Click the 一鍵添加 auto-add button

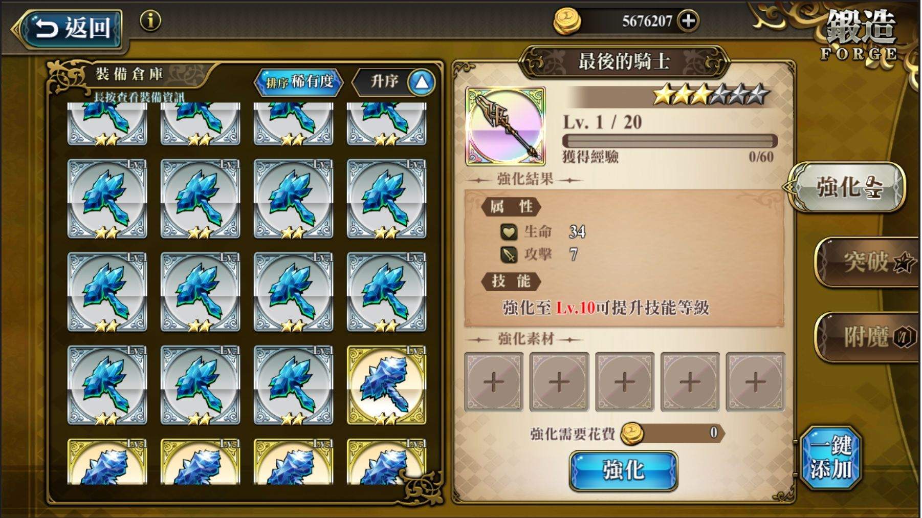click(831, 457)
